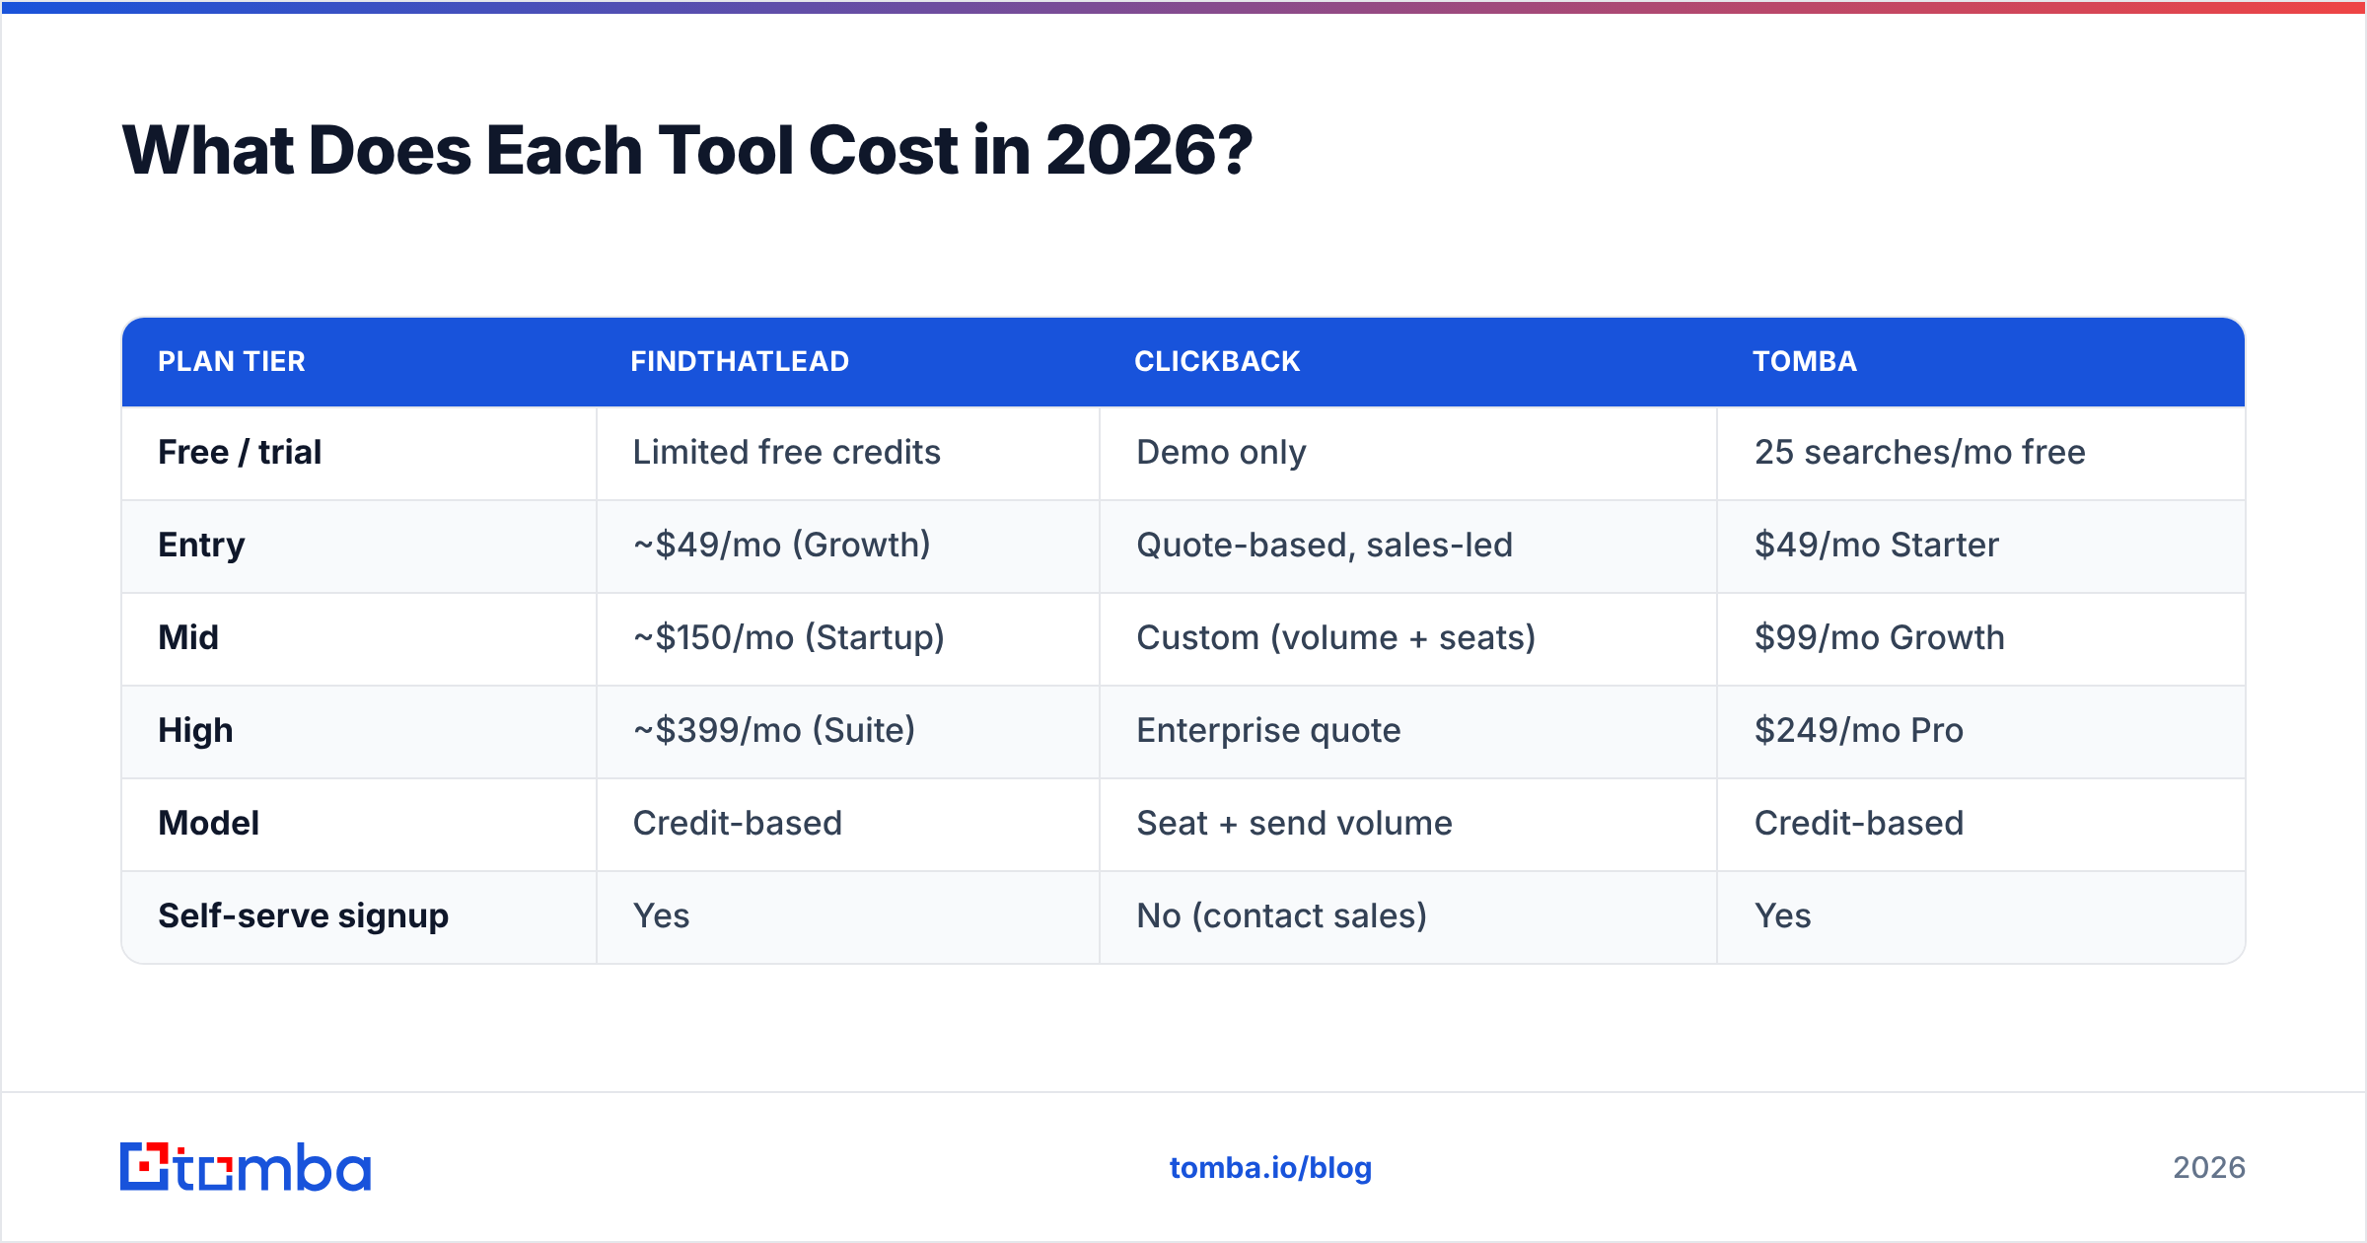
Task: Click the 2026 year label in footer
Action: point(2209,1168)
